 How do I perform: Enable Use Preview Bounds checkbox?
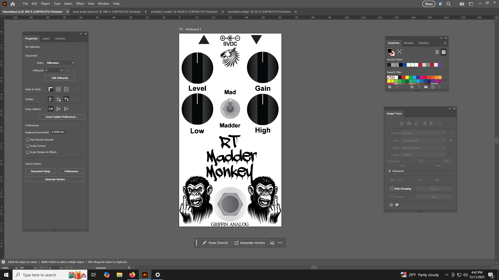[x=28, y=140]
